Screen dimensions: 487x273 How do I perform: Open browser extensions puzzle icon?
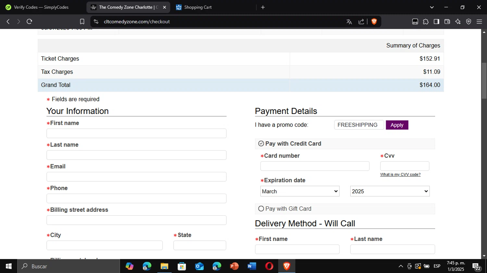[426, 22]
